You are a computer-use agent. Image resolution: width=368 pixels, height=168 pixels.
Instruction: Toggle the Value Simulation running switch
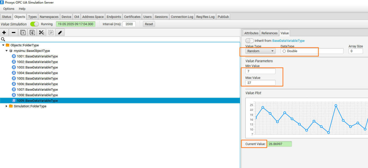[34, 24]
